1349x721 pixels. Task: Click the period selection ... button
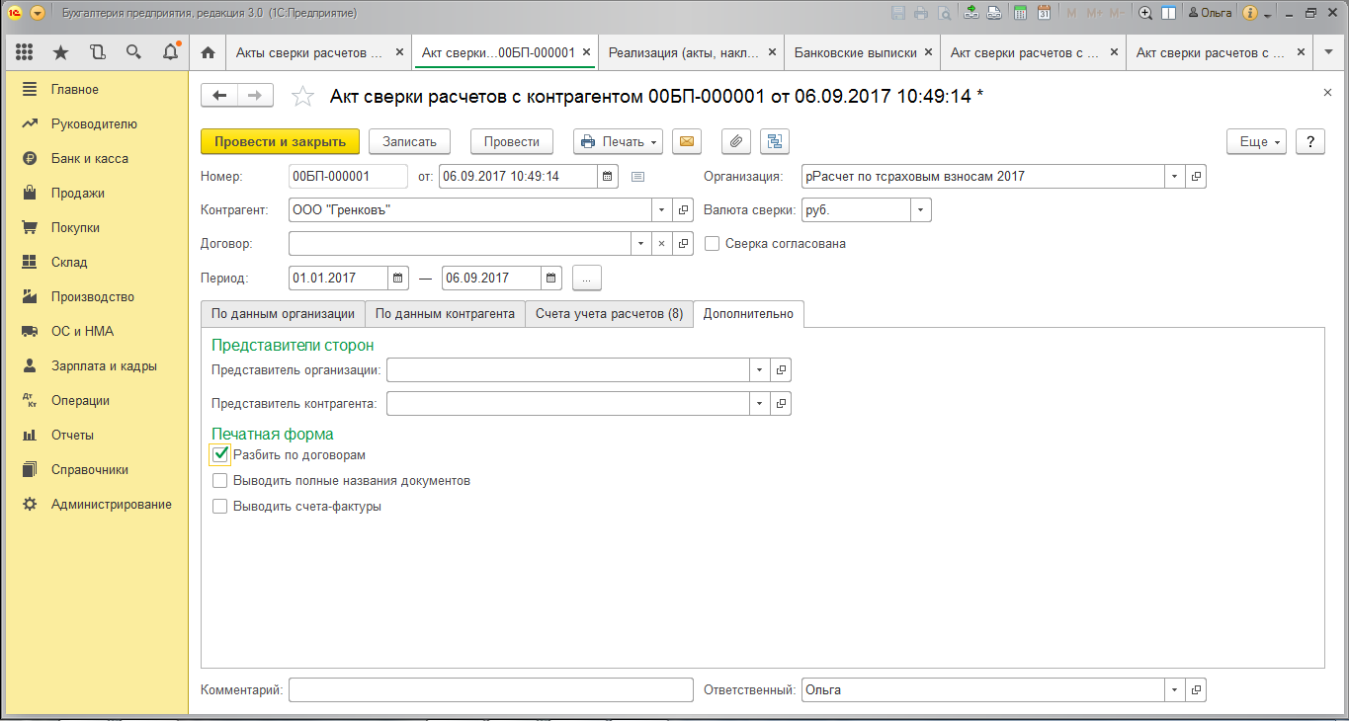(x=586, y=279)
